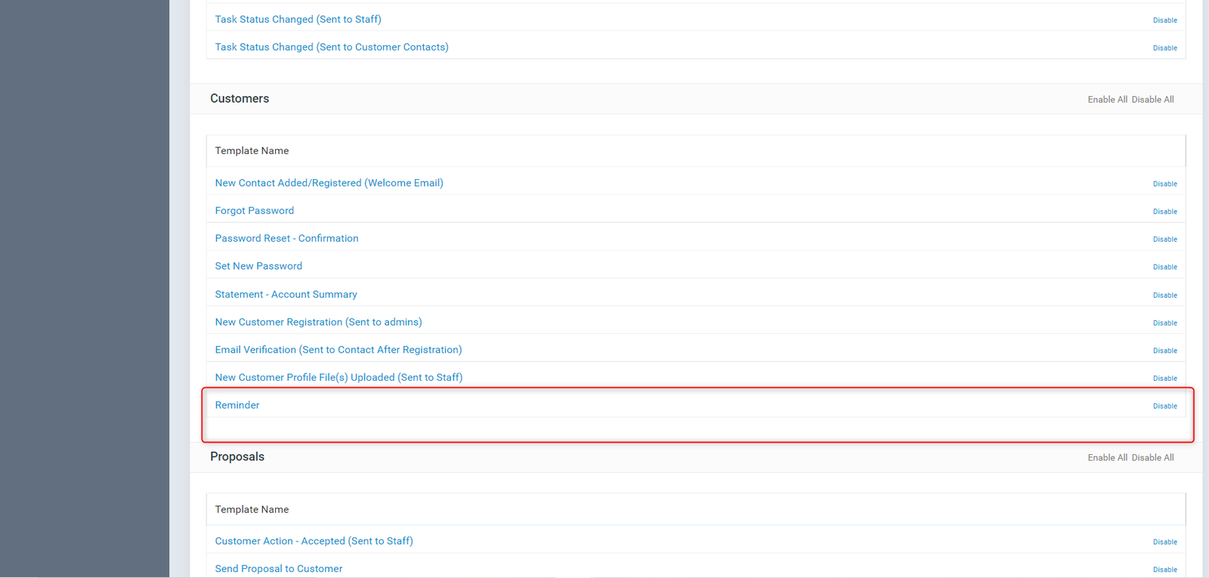Image resolution: width=1209 pixels, height=578 pixels.
Task: Disable the Welcome Email template
Action: pos(1164,184)
